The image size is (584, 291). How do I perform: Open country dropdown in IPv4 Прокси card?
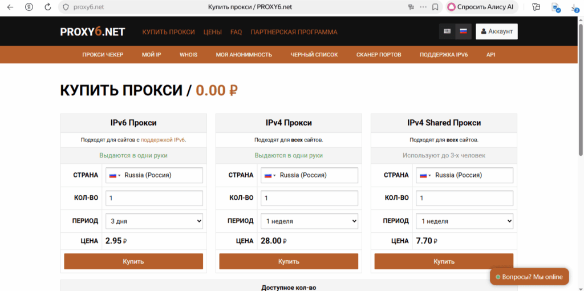310,175
